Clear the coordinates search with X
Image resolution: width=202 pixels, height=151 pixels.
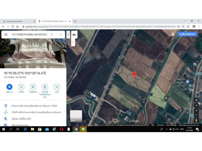click(x=61, y=34)
